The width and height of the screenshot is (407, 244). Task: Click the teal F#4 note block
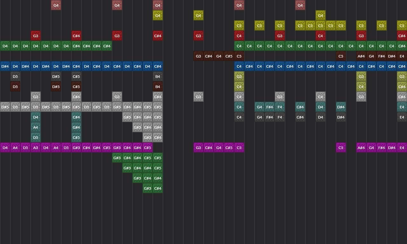(x=270, y=107)
